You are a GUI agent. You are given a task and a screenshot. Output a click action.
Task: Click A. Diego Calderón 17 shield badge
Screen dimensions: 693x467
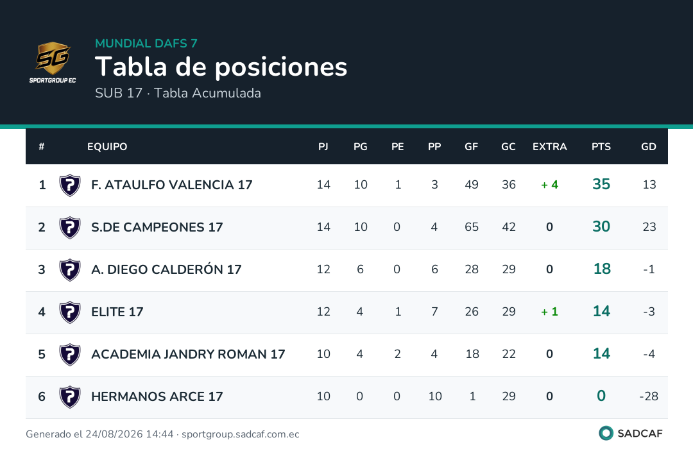(70, 270)
